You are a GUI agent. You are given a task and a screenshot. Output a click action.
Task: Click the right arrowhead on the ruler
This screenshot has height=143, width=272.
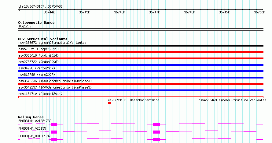262,10
